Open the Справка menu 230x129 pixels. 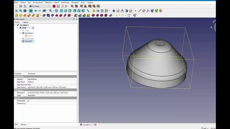coord(90,3)
